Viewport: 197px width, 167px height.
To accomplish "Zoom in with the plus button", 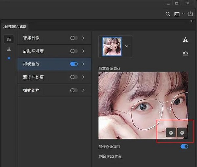I will point(171,132).
